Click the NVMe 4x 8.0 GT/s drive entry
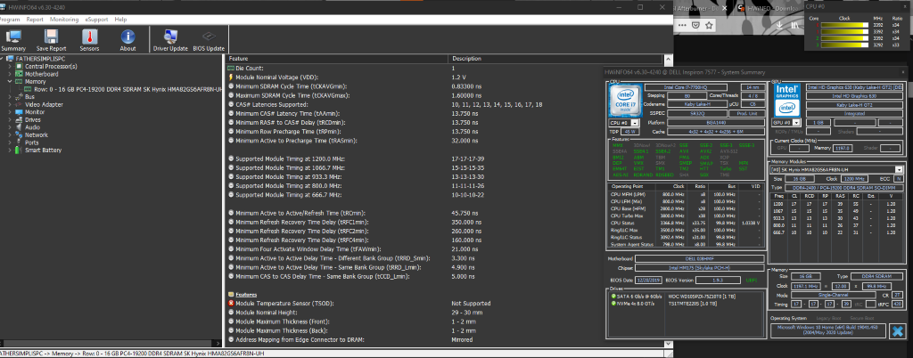Screen dimensions: 913x358 coord(687,304)
